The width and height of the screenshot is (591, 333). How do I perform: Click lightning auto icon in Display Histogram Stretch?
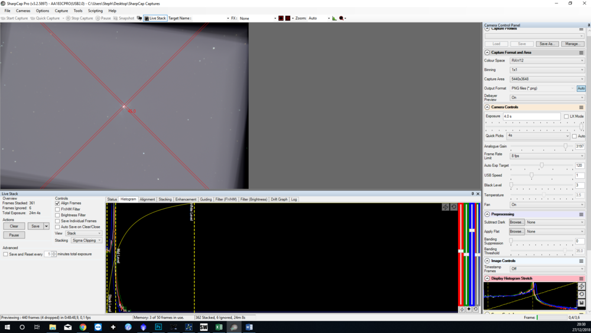coord(581,286)
